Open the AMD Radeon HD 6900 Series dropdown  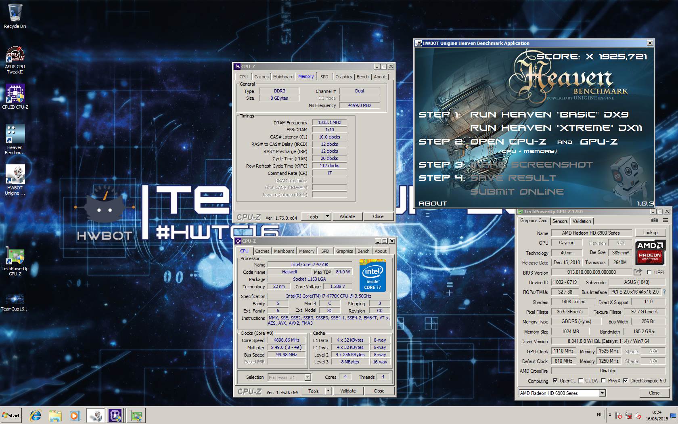pyautogui.click(x=562, y=393)
